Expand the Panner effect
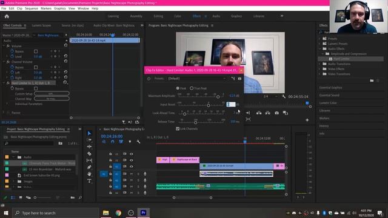 4,113
